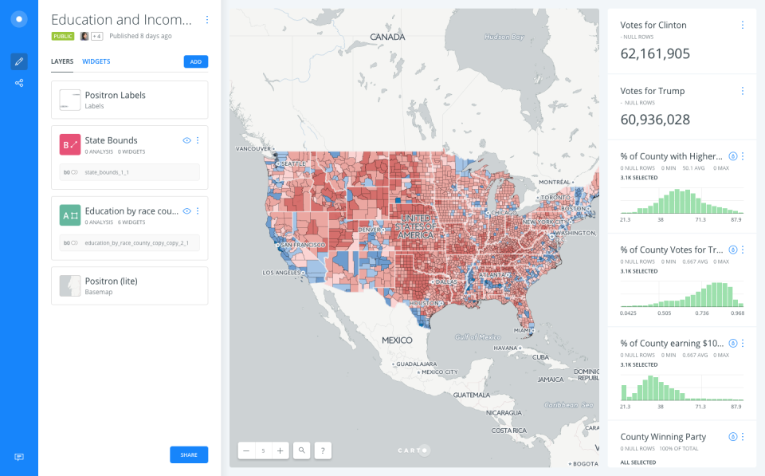Click the map help question mark

click(323, 450)
